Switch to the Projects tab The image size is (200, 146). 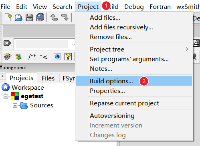pos(21,78)
